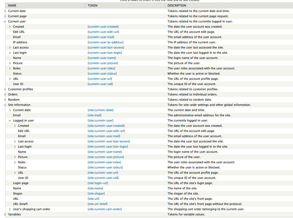Collapse the Site information group
293x218 pixels.
(5, 105)
